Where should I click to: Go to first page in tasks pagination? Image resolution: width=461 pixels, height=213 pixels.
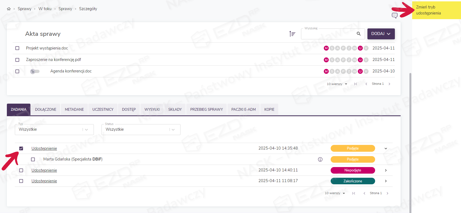354,193
